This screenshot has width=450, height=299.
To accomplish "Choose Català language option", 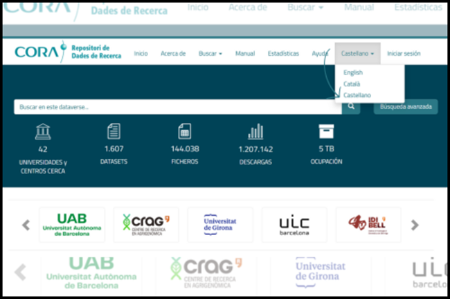I will [x=352, y=84].
